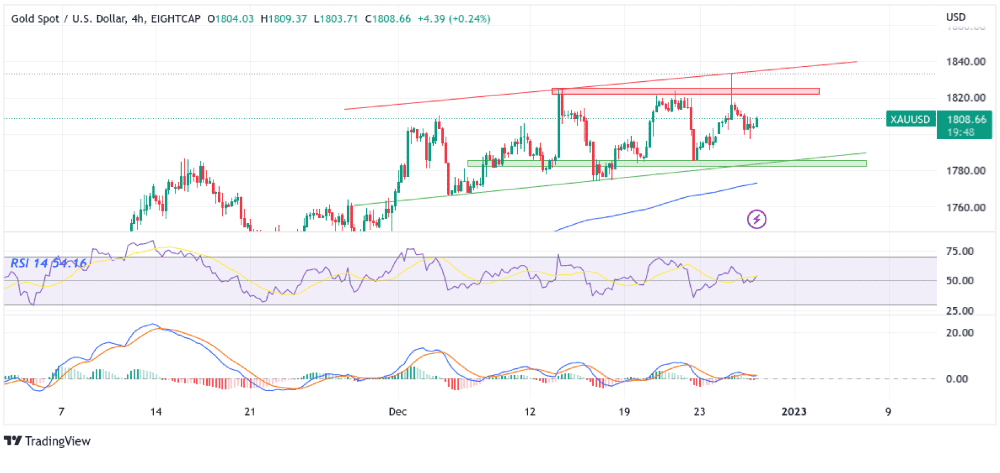
Task: Click the 1820.00 price axis label
Action: click(x=966, y=98)
